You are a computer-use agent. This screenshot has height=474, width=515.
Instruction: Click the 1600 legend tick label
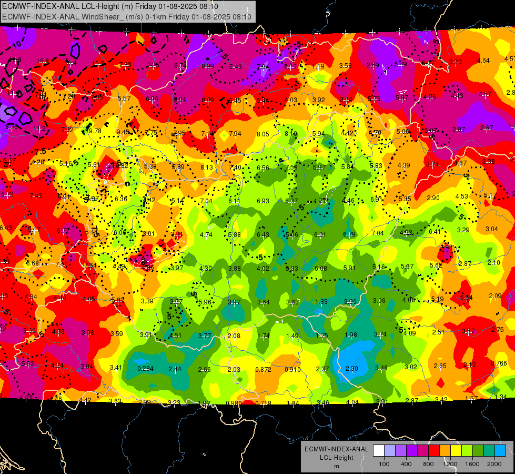(x=472, y=464)
